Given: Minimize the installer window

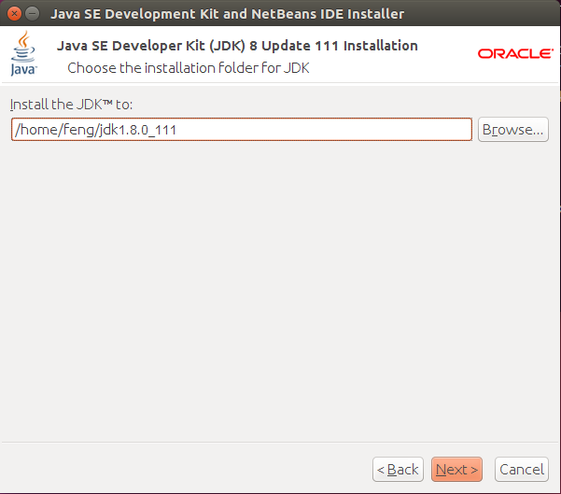Looking at the screenshot, I should point(33,14).
